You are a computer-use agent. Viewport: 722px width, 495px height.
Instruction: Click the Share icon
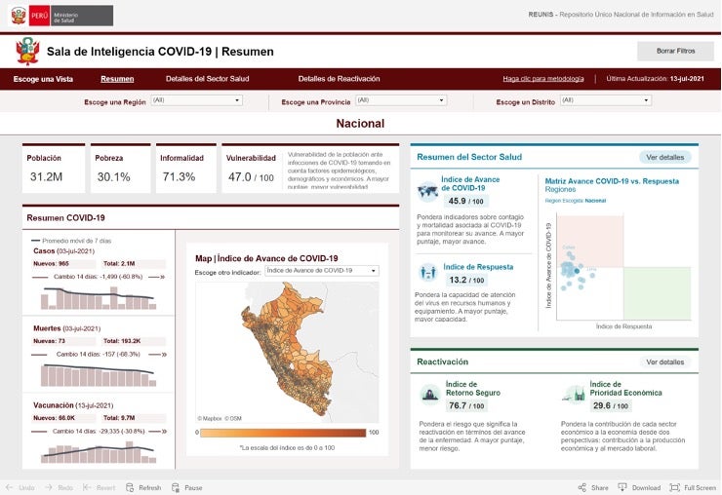point(582,487)
